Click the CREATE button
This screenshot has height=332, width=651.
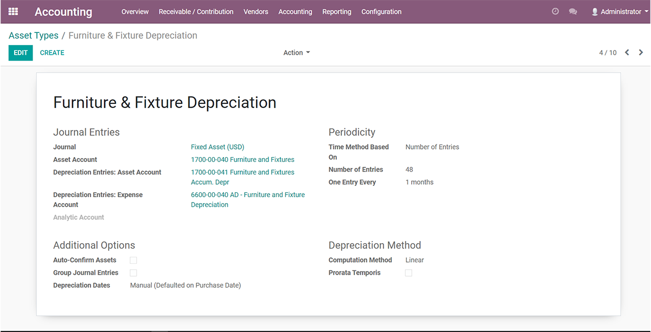pyautogui.click(x=52, y=53)
